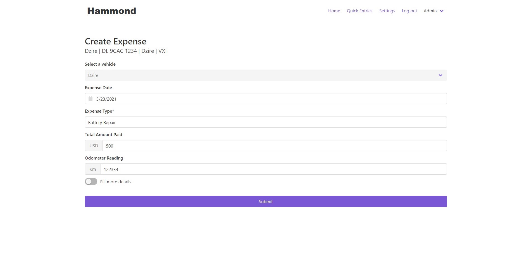The height and width of the screenshot is (259, 531).
Task: Click the Expense Type field containing Battery Repair
Action: pos(266,122)
